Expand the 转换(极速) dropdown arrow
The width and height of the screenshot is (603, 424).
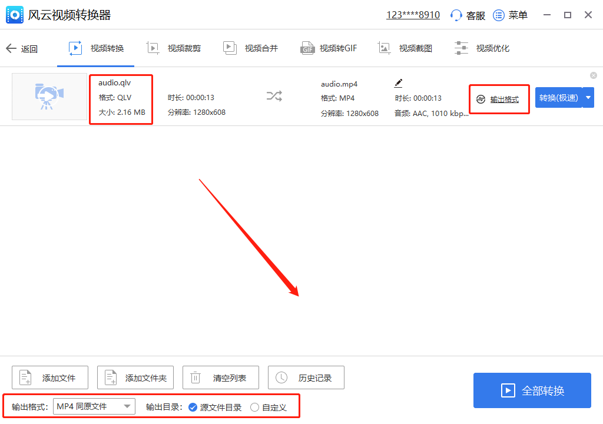pyautogui.click(x=588, y=98)
